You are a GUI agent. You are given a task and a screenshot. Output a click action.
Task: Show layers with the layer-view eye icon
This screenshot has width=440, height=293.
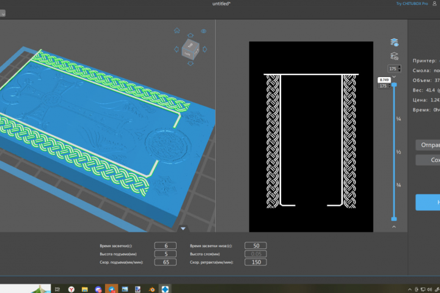(394, 42)
